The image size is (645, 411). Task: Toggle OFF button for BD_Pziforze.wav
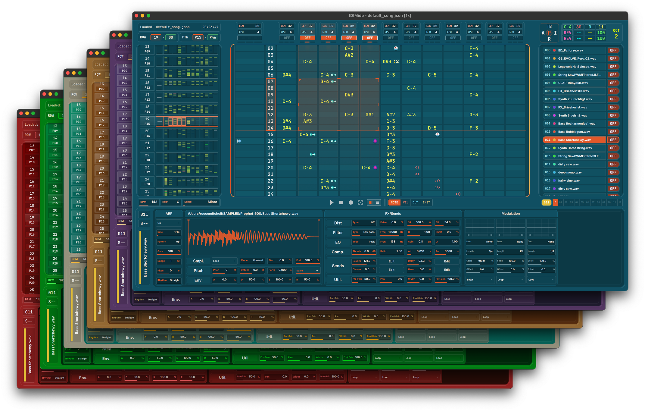click(x=613, y=50)
